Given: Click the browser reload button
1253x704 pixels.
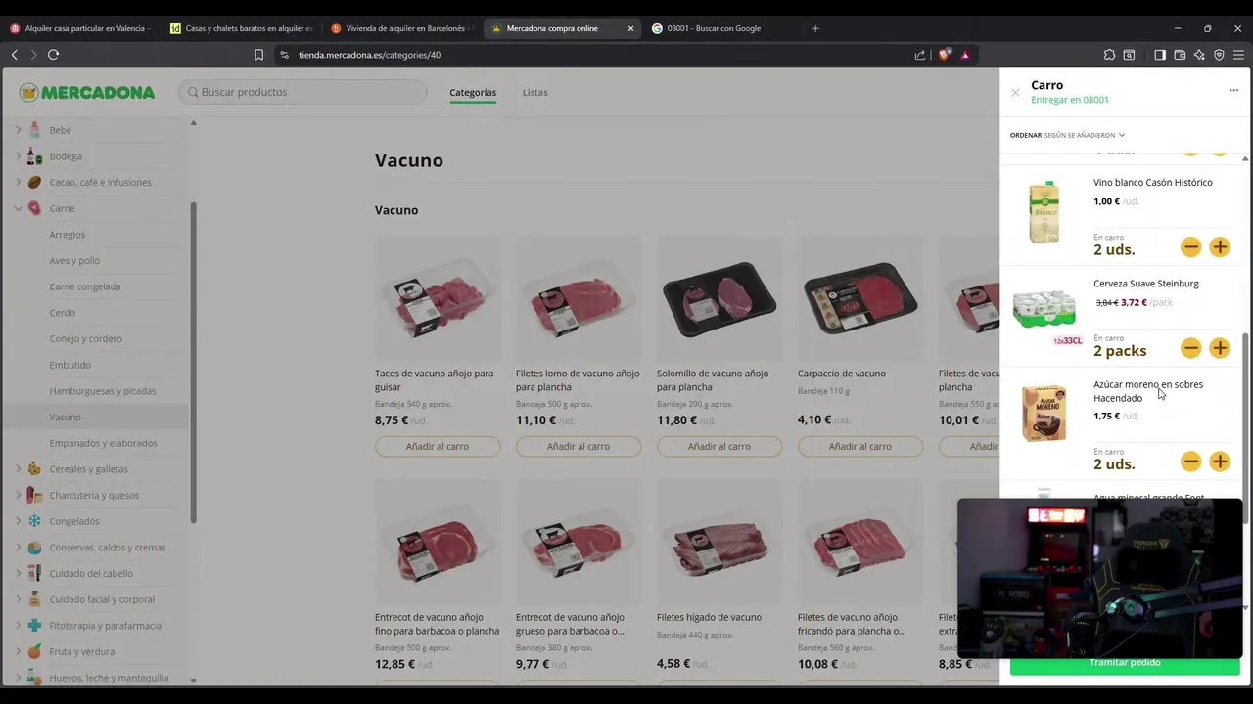Looking at the screenshot, I should point(54,55).
